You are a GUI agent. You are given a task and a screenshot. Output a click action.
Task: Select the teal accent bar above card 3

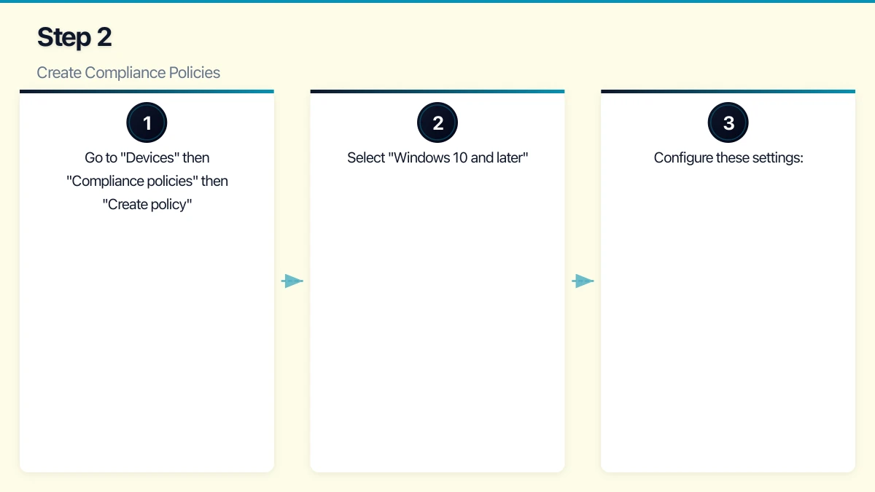tap(728, 91)
